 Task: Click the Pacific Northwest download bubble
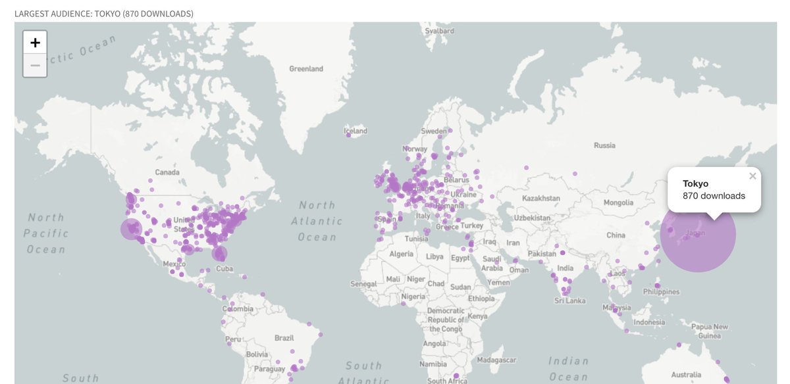[131, 197]
